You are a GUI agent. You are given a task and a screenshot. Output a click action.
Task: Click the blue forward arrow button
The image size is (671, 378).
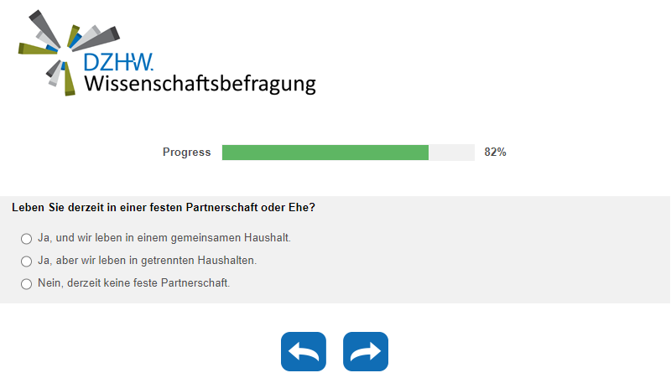tap(366, 352)
